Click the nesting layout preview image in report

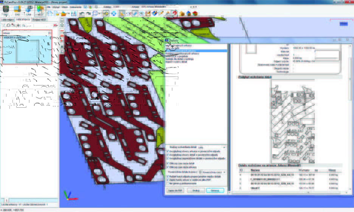(293, 122)
